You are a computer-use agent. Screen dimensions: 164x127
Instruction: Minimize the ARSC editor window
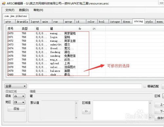(161, 3)
